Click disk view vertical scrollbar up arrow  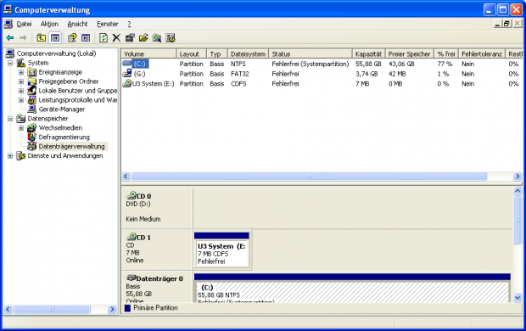518,191
